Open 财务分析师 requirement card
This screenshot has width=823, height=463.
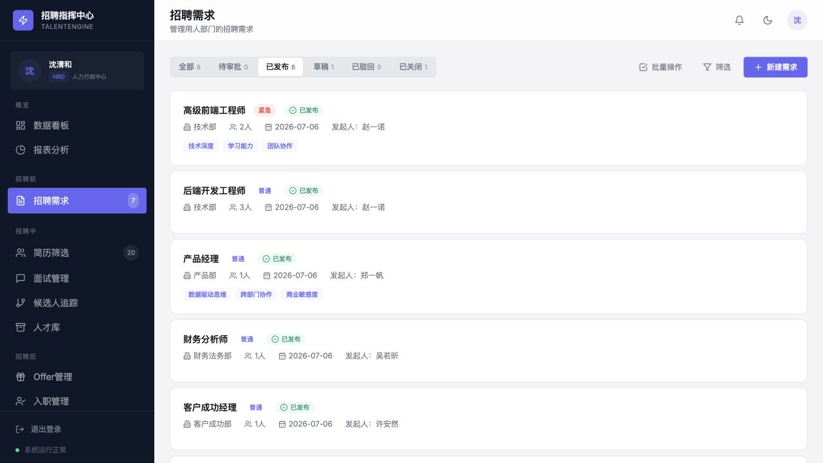(489, 350)
